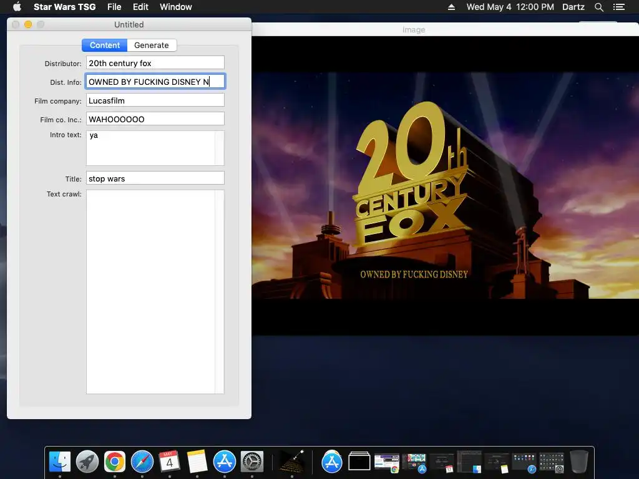Image resolution: width=639 pixels, height=479 pixels.
Task: Click the 'Film company:' label
Action: point(58,101)
